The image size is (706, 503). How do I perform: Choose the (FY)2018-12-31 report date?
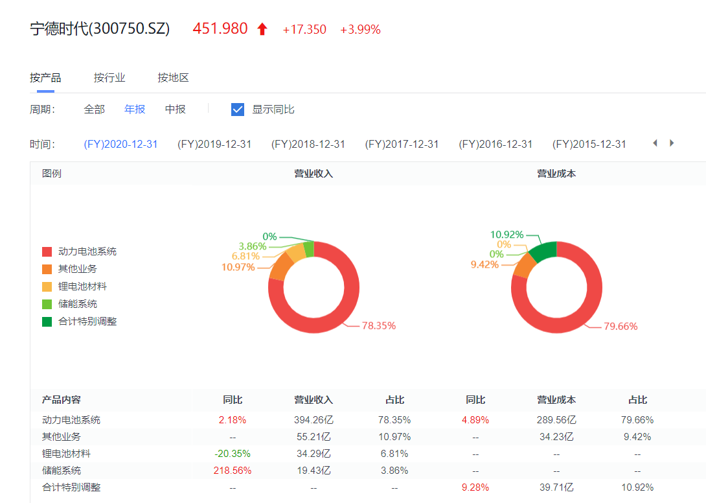pos(308,145)
